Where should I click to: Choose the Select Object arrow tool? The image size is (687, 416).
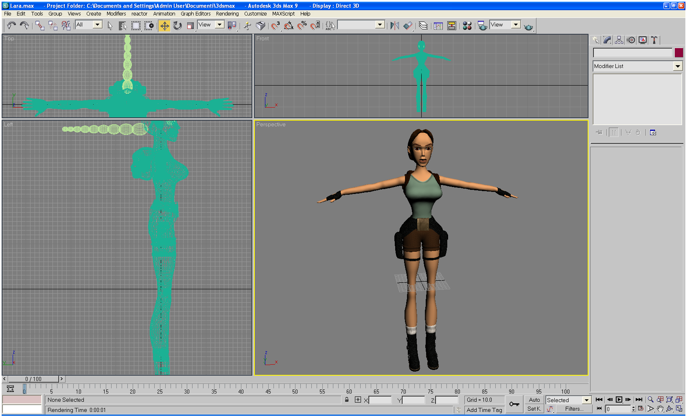point(110,26)
